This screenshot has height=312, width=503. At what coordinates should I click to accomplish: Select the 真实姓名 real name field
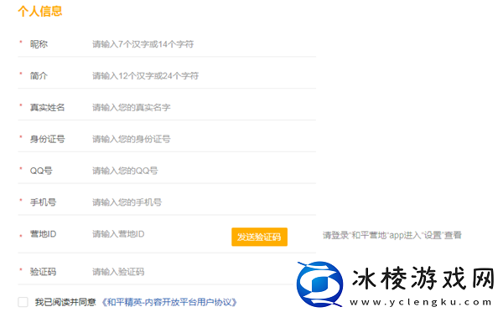coord(204,108)
